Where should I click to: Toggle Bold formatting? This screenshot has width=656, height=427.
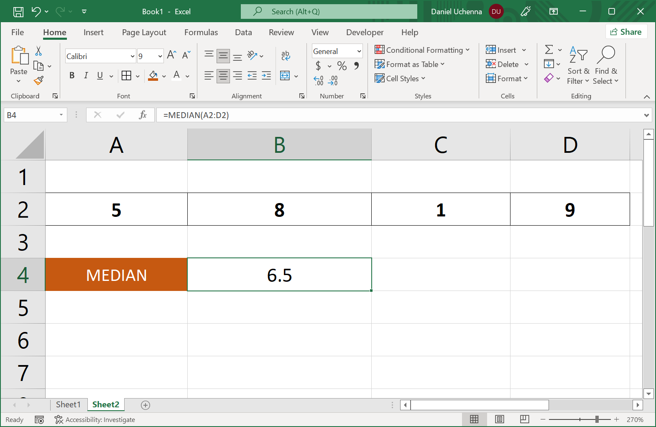click(x=72, y=75)
